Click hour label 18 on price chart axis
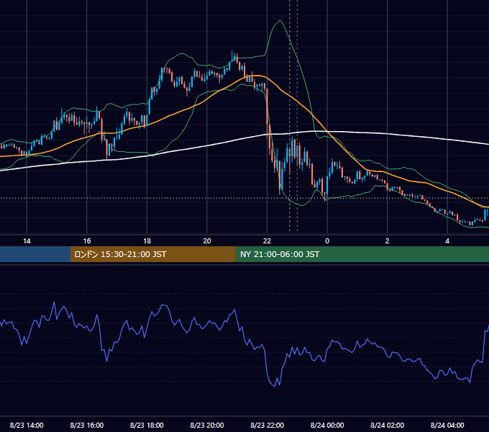489x432 pixels. (x=147, y=241)
